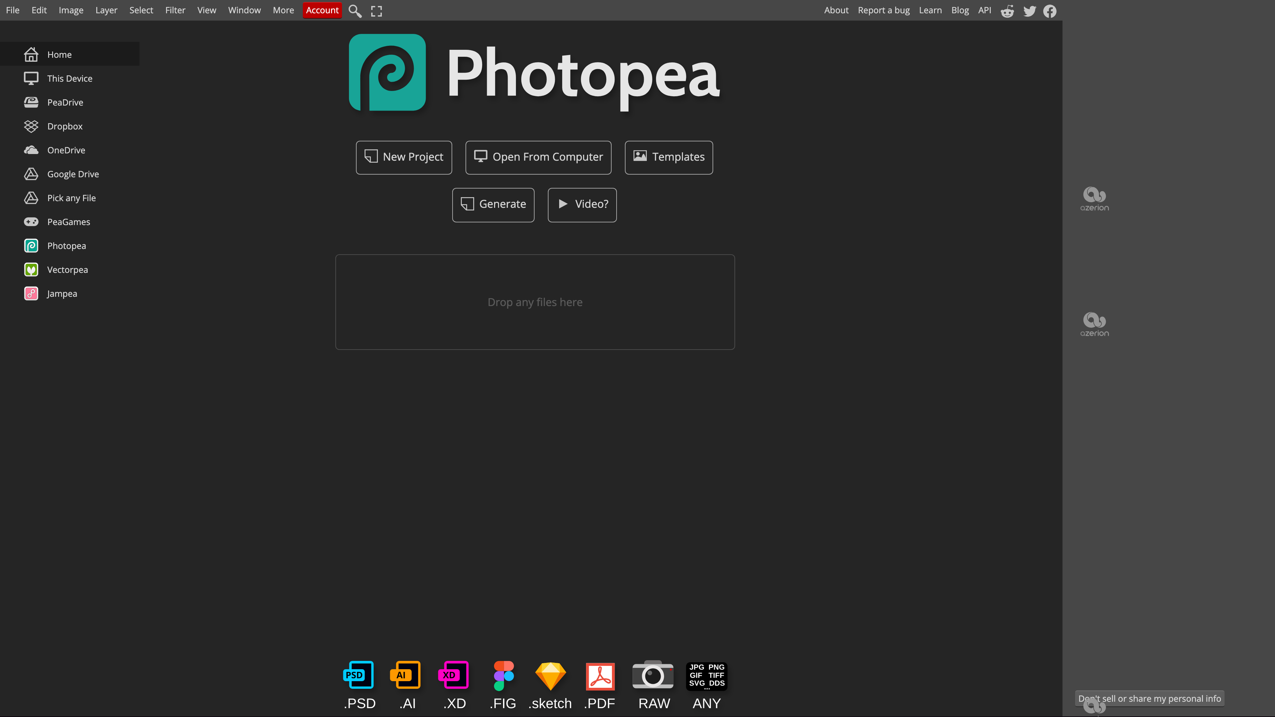This screenshot has width=1275, height=717.
Task: Click Don't sell or share my personal info
Action: tap(1149, 699)
